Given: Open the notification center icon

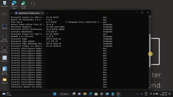Looking at the screenshot, I should 169,94.
